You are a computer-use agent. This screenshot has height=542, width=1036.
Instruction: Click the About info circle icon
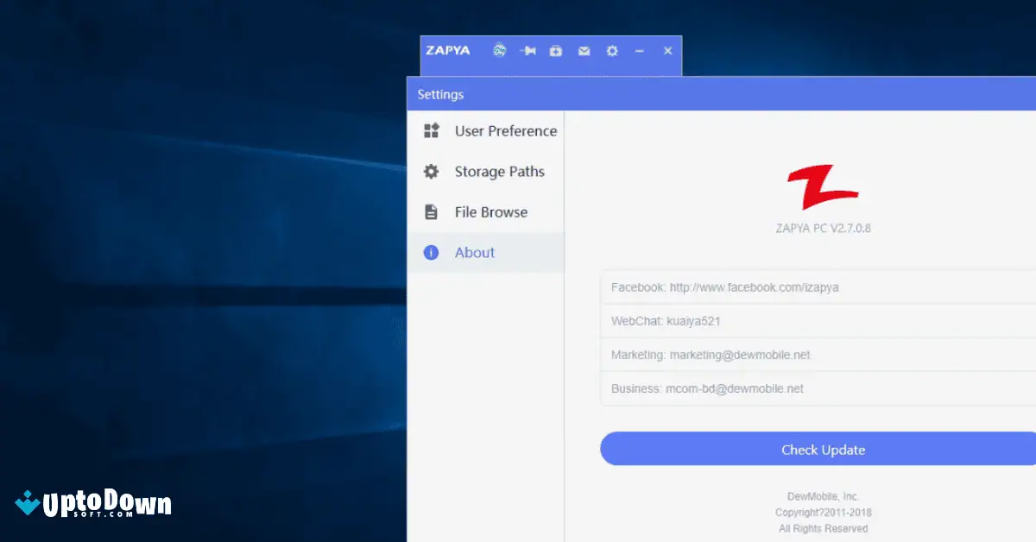tap(430, 252)
